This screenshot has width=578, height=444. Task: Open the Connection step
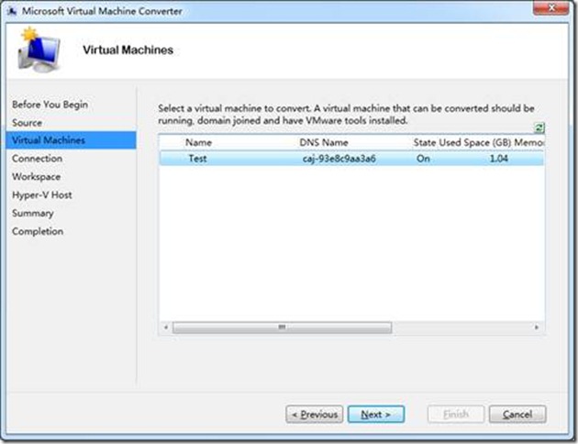point(37,159)
